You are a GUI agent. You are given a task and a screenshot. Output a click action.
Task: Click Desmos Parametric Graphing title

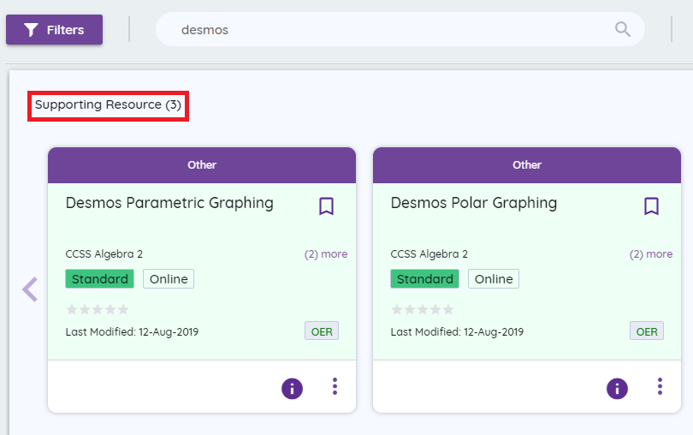[169, 203]
